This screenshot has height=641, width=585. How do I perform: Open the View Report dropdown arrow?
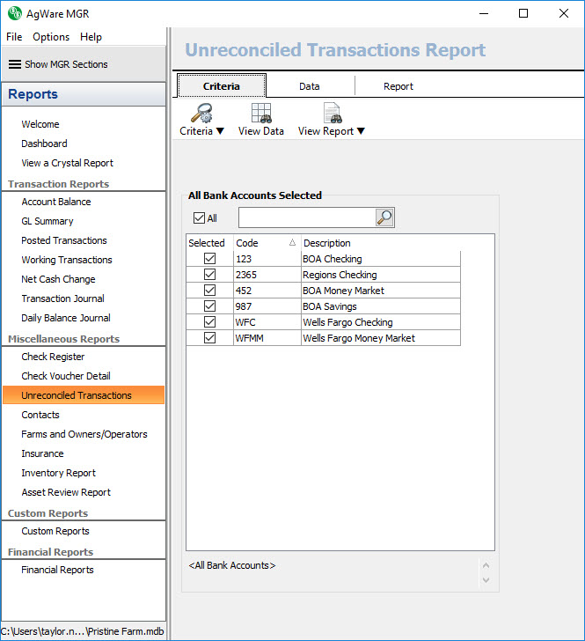click(361, 131)
